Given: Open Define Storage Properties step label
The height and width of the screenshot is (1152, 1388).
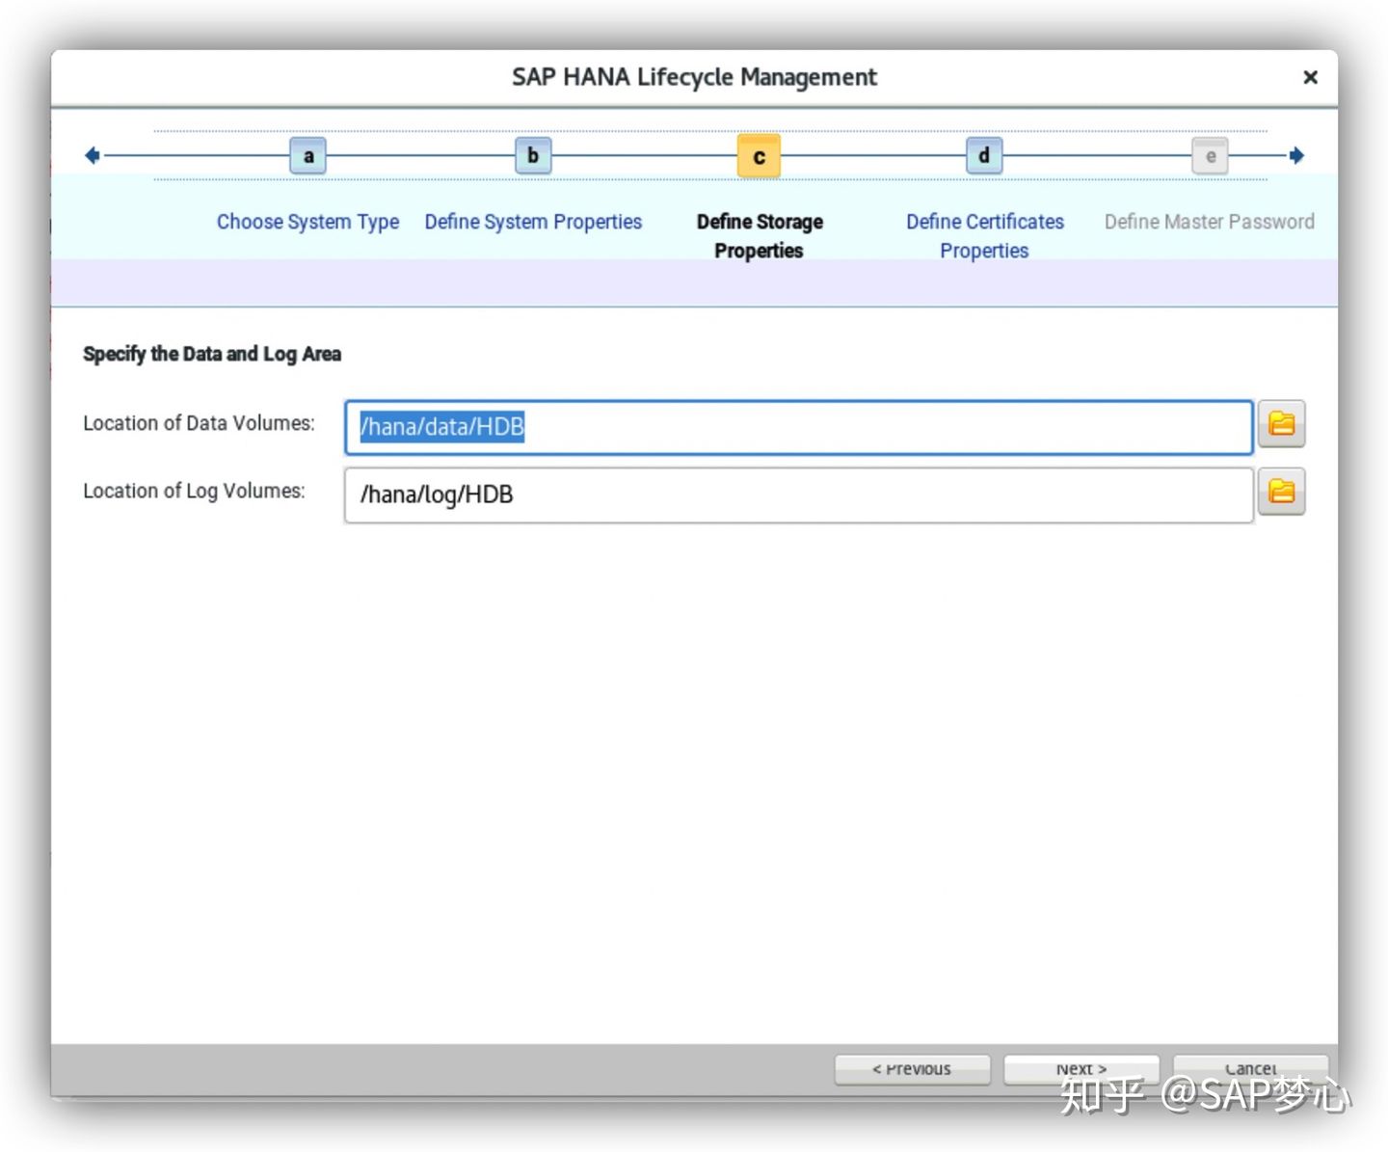Looking at the screenshot, I should [x=760, y=236].
